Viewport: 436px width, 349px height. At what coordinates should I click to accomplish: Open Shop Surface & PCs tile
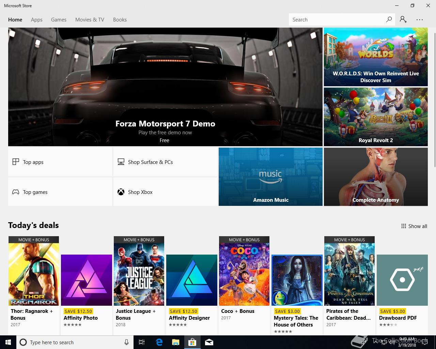click(x=165, y=162)
